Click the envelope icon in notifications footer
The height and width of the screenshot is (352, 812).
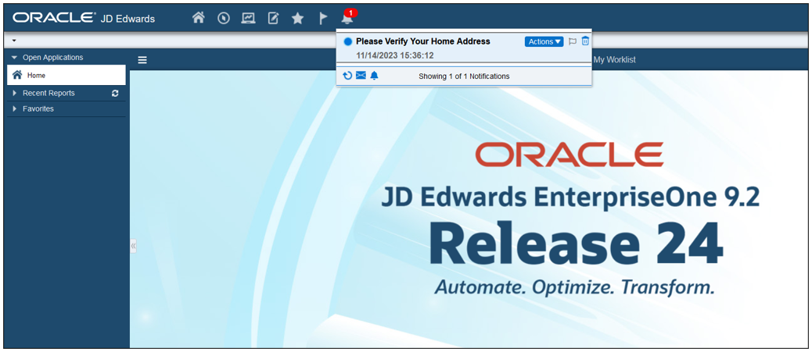point(361,76)
